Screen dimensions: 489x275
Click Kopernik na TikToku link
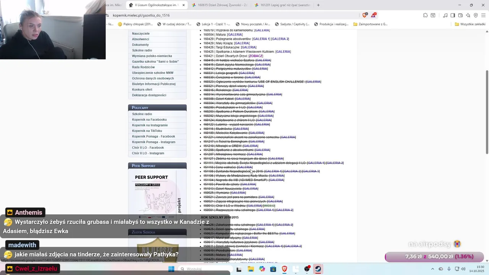147,131
